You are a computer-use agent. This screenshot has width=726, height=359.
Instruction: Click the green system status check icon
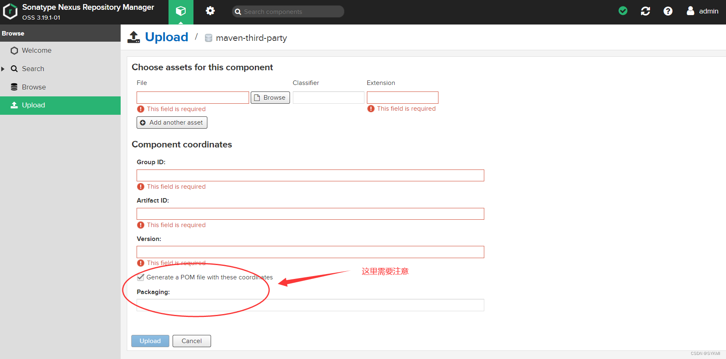coord(623,11)
